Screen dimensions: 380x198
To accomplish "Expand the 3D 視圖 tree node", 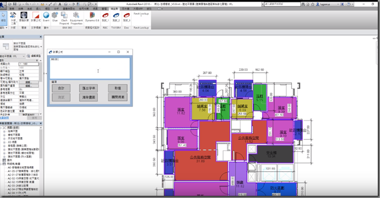I will 4,142.
